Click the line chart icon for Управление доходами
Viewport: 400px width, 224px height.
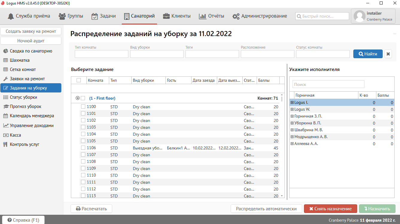[x=5, y=126]
